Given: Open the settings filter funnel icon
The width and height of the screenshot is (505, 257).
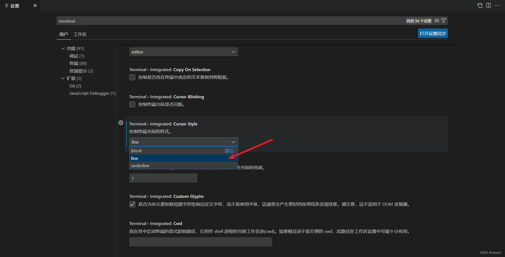Looking at the screenshot, I should coord(444,21).
